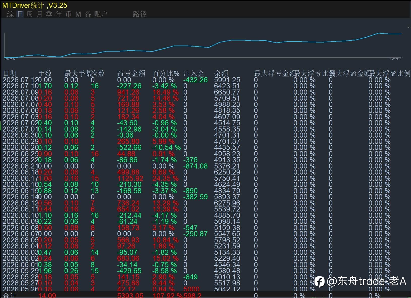Viewport: 411px width, 298px height.
Task: Click the chart start date 2026.05.26 label
Action: tap(10, 59)
